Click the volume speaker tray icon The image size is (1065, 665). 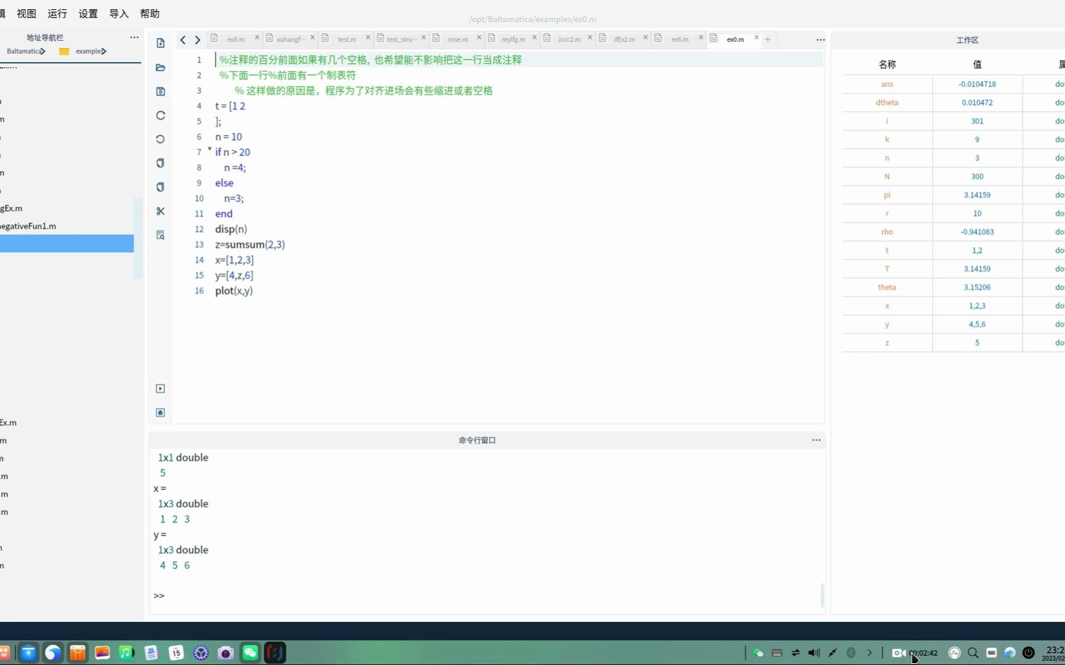[814, 653]
